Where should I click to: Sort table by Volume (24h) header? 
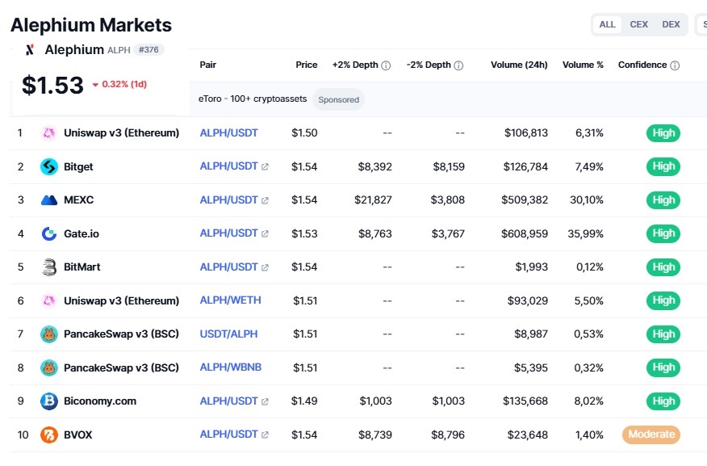[x=519, y=65]
